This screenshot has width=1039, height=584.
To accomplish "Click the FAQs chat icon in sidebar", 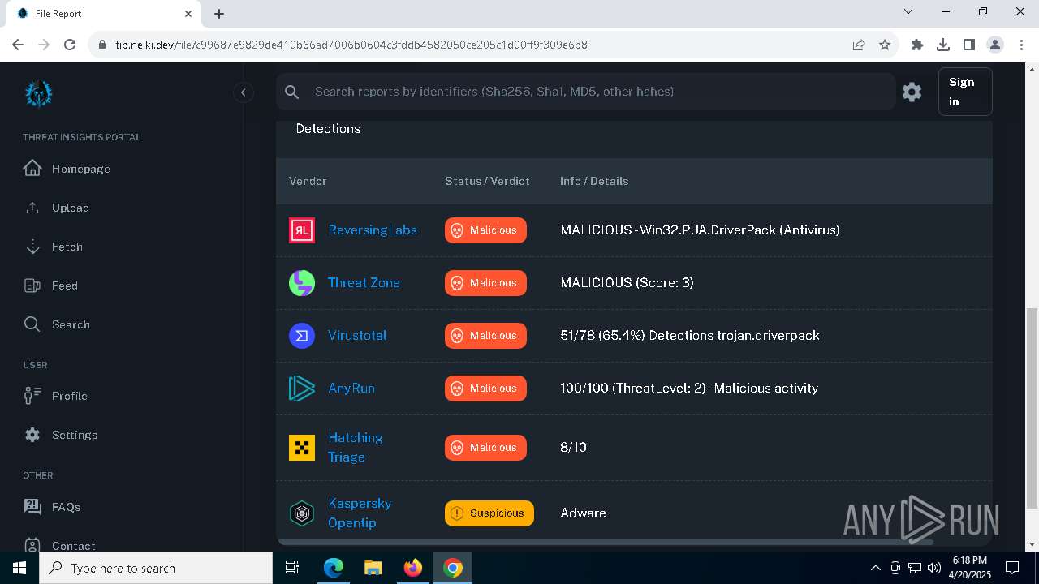I will coord(32,507).
